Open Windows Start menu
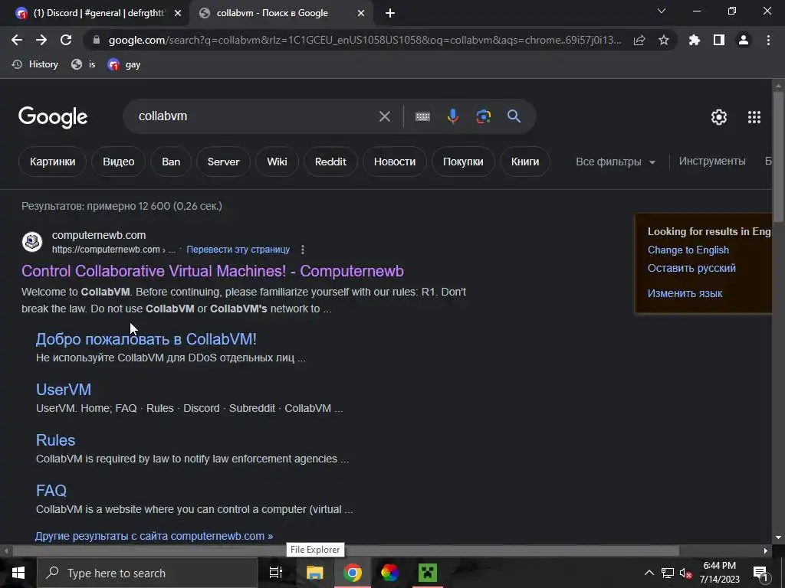 (18, 573)
